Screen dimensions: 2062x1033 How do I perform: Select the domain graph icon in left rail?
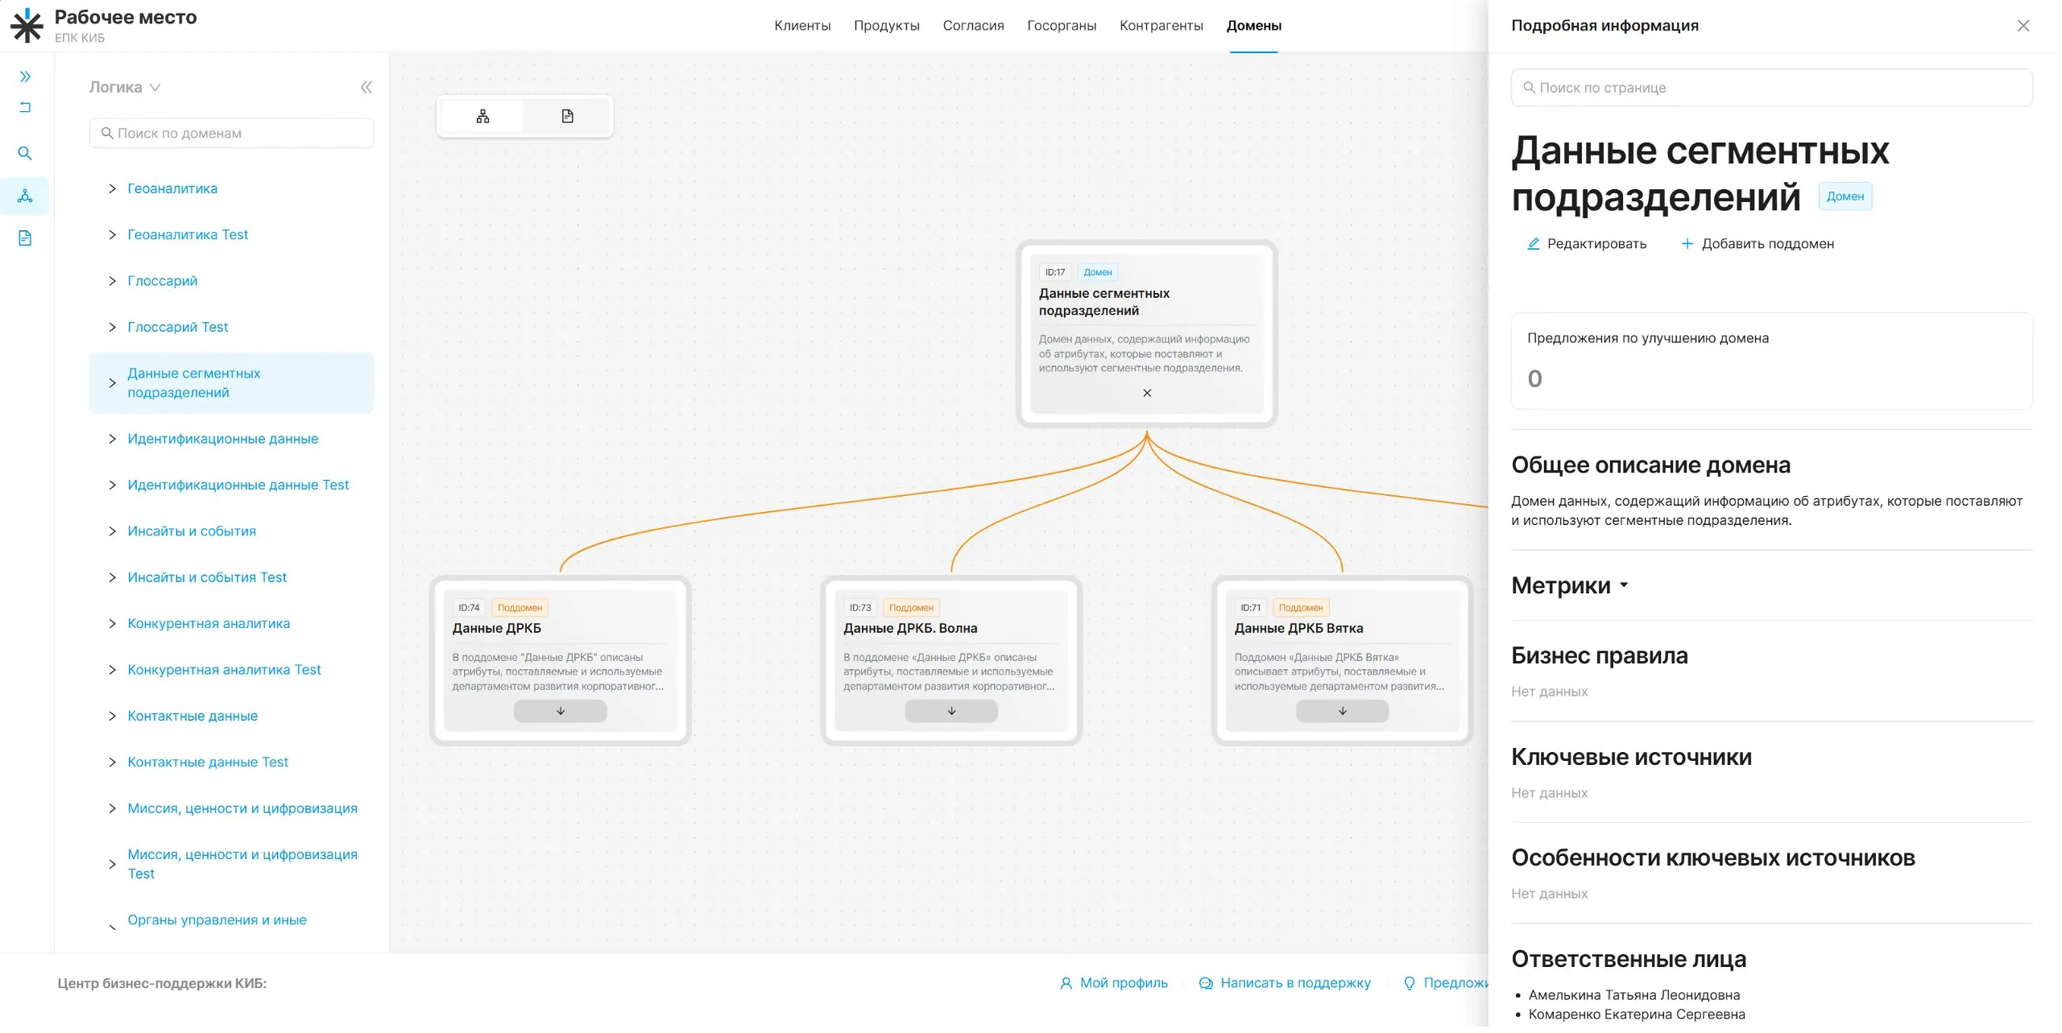click(25, 196)
